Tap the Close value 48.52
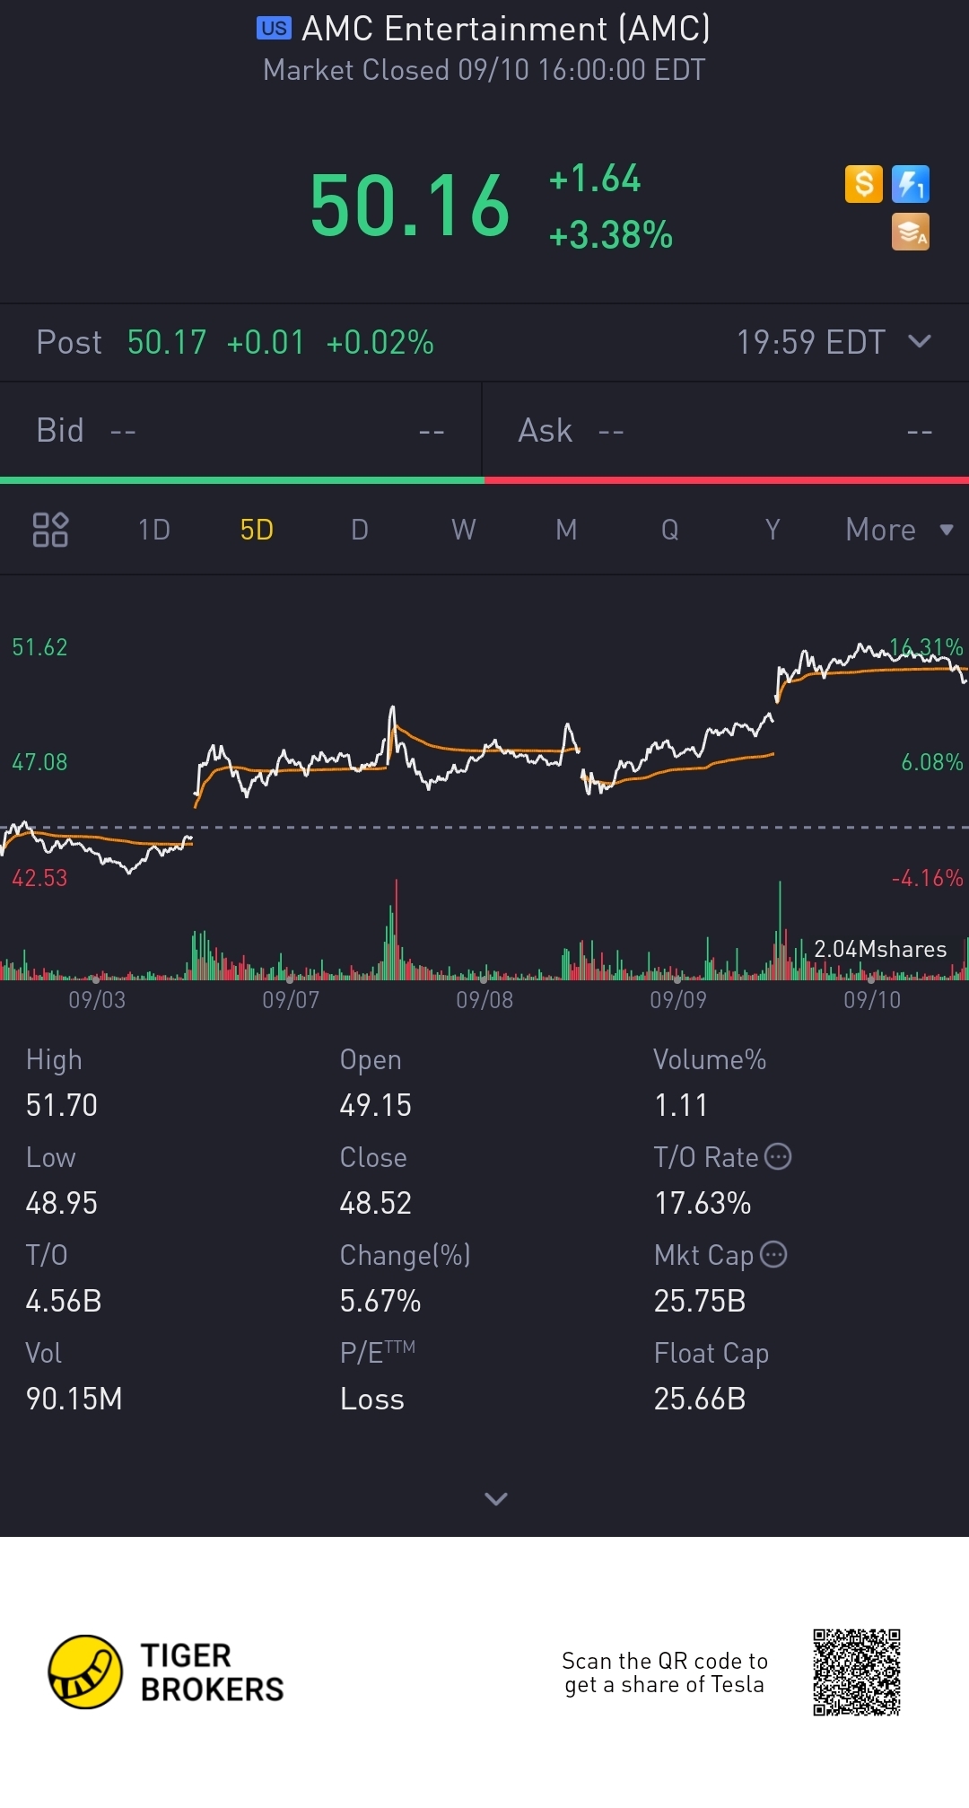This screenshot has width=969, height=1808. 376,1203
